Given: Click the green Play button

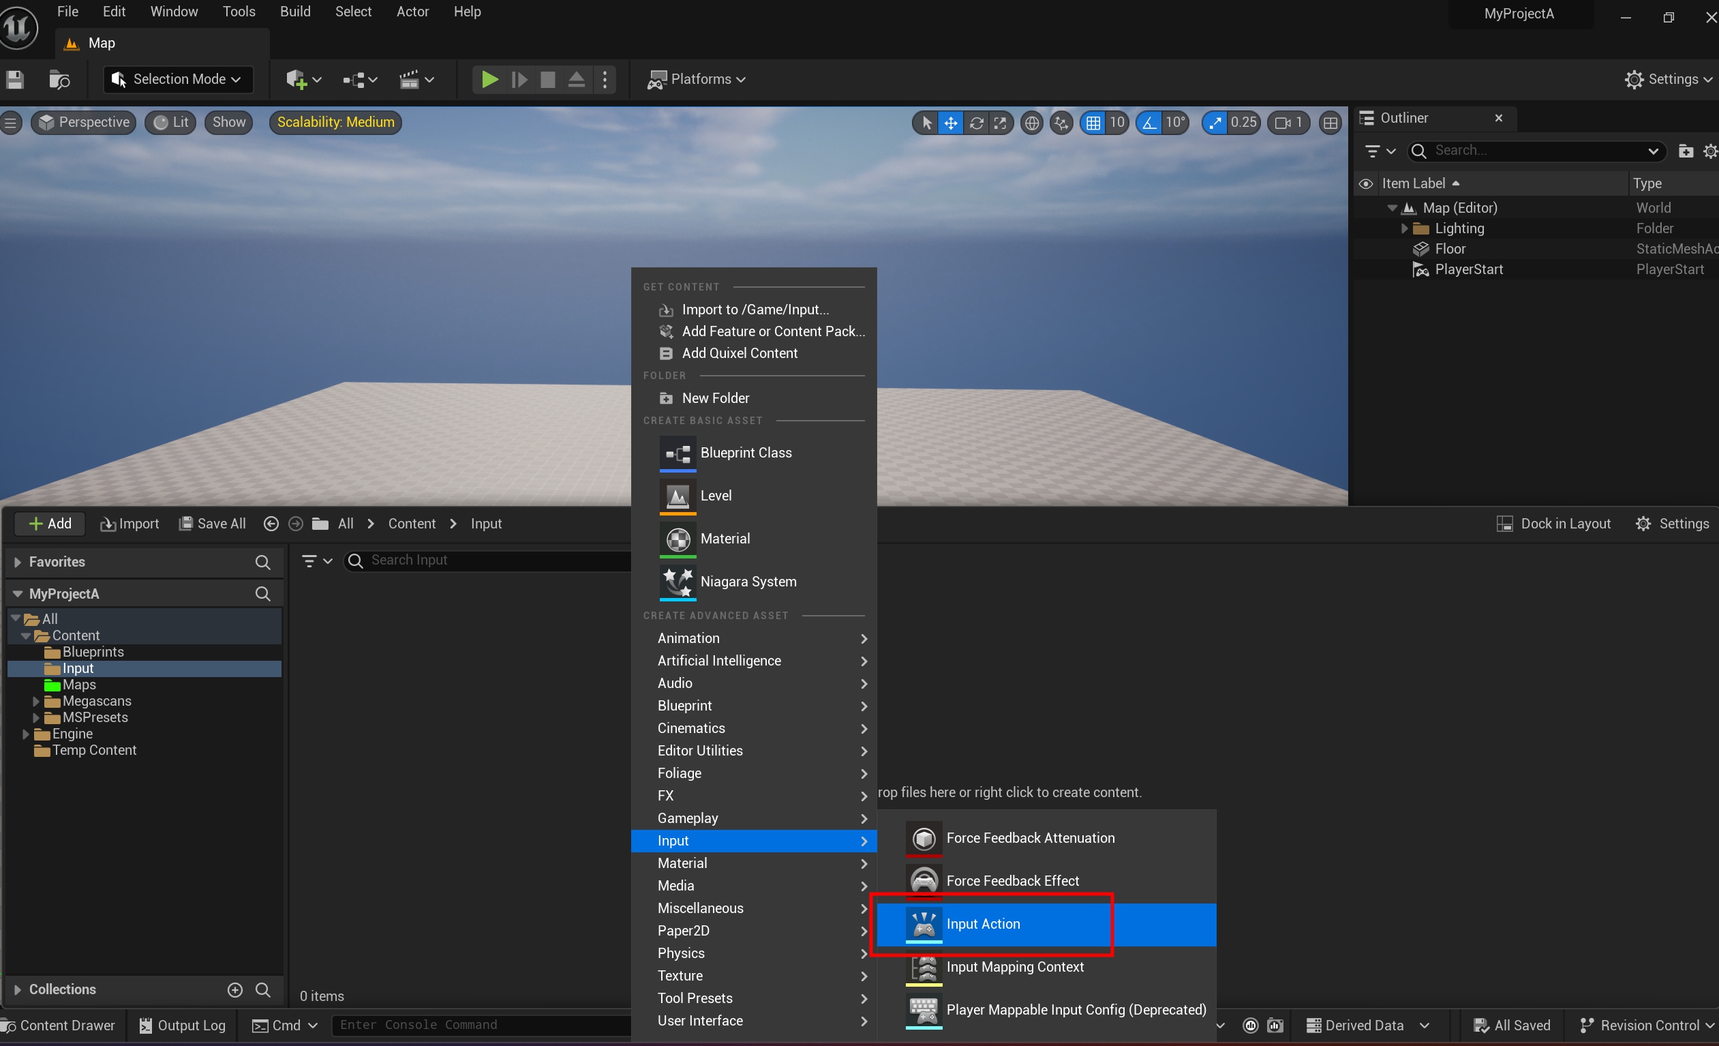Looking at the screenshot, I should click(490, 80).
